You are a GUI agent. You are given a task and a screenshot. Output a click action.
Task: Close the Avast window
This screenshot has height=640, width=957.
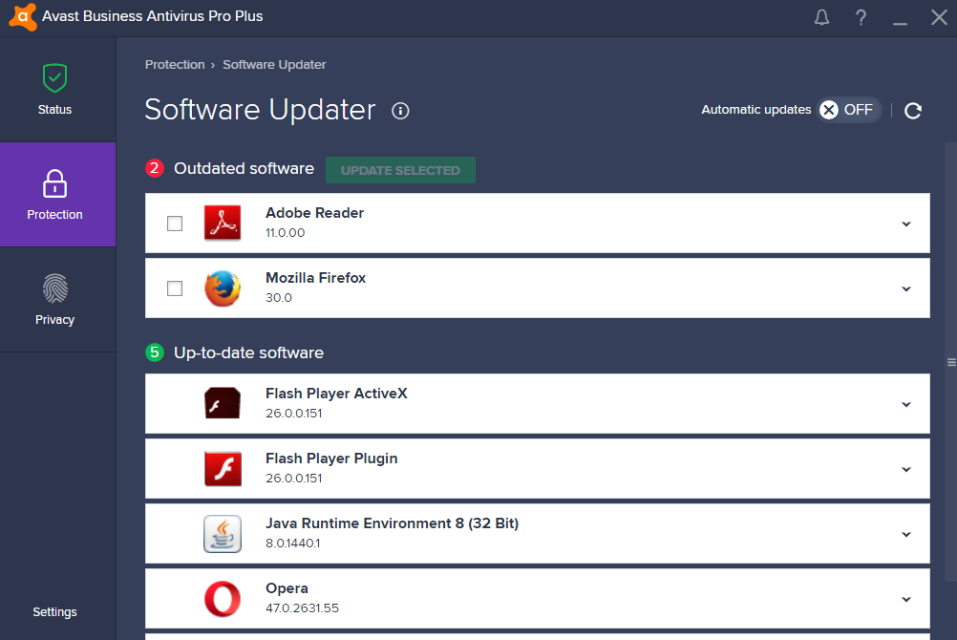pos(939,17)
